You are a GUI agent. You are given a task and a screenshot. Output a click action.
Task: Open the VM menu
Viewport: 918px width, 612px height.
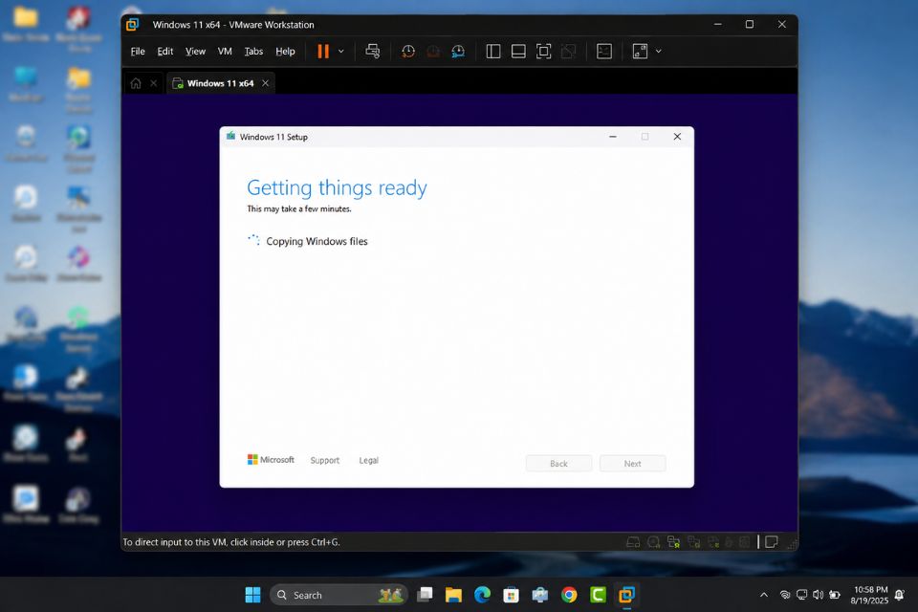tap(225, 52)
